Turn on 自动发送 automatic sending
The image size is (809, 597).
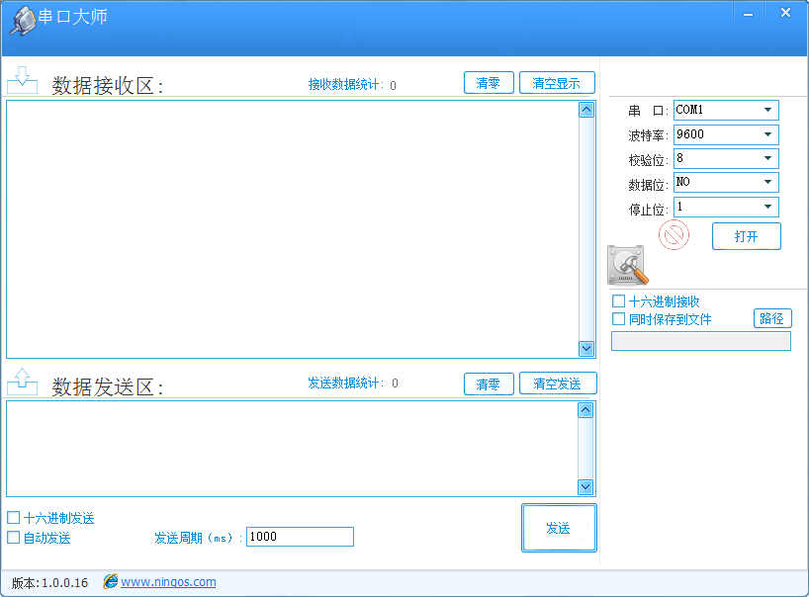click(x=13, y=537)
